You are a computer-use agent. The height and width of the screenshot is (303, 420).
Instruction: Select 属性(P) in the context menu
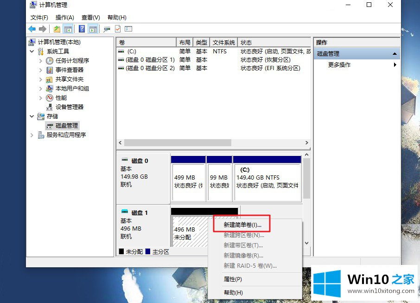(232, 279)
